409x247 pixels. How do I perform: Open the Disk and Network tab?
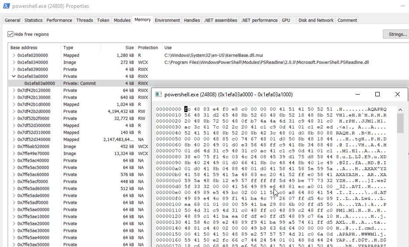point(316,20)
